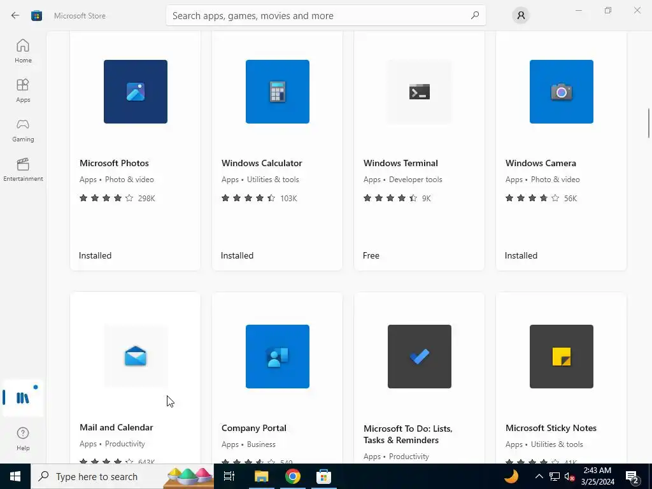Viewport: 652px width, 489px height.
Task: Click the moon weather tray icon
Action: coord(511,476)
